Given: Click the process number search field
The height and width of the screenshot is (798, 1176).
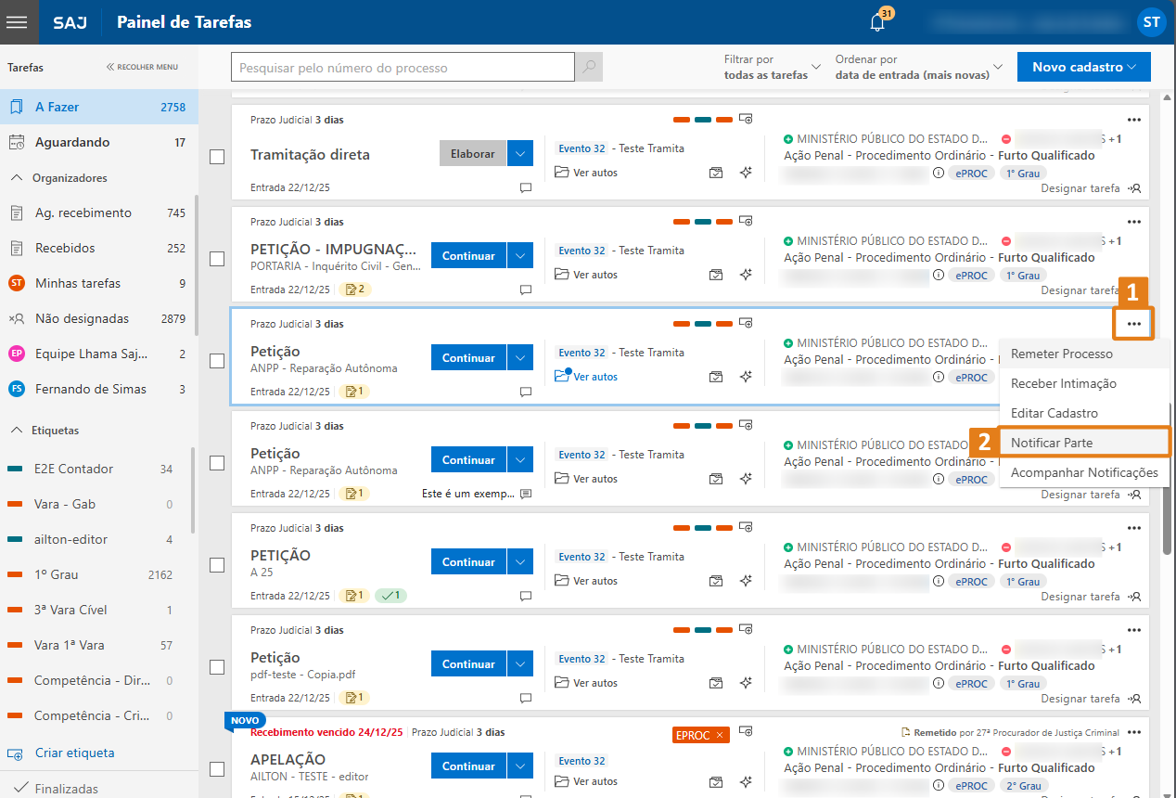Looking at the screenshot, I should coord(403,68).
